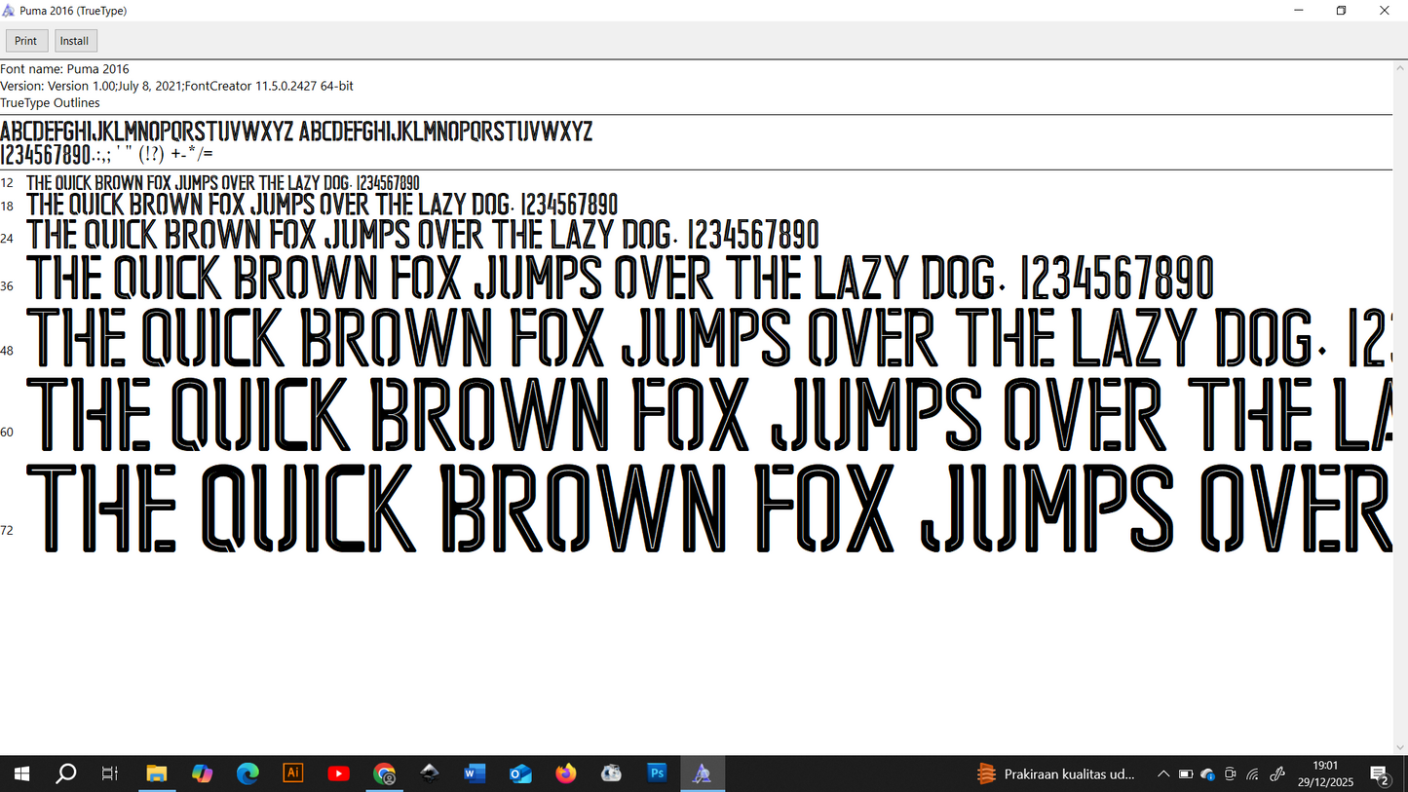Open File Explorer from the taskbar
1408x792 pixels.
pyautogui.click(x=157, y=773)
